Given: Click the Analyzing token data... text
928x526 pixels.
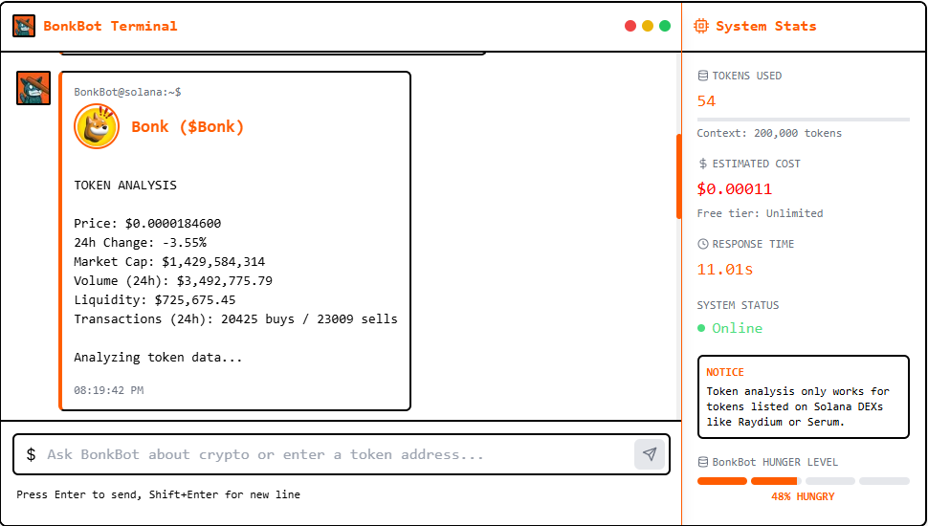Looking at the screenshot, I should point(158,358).
